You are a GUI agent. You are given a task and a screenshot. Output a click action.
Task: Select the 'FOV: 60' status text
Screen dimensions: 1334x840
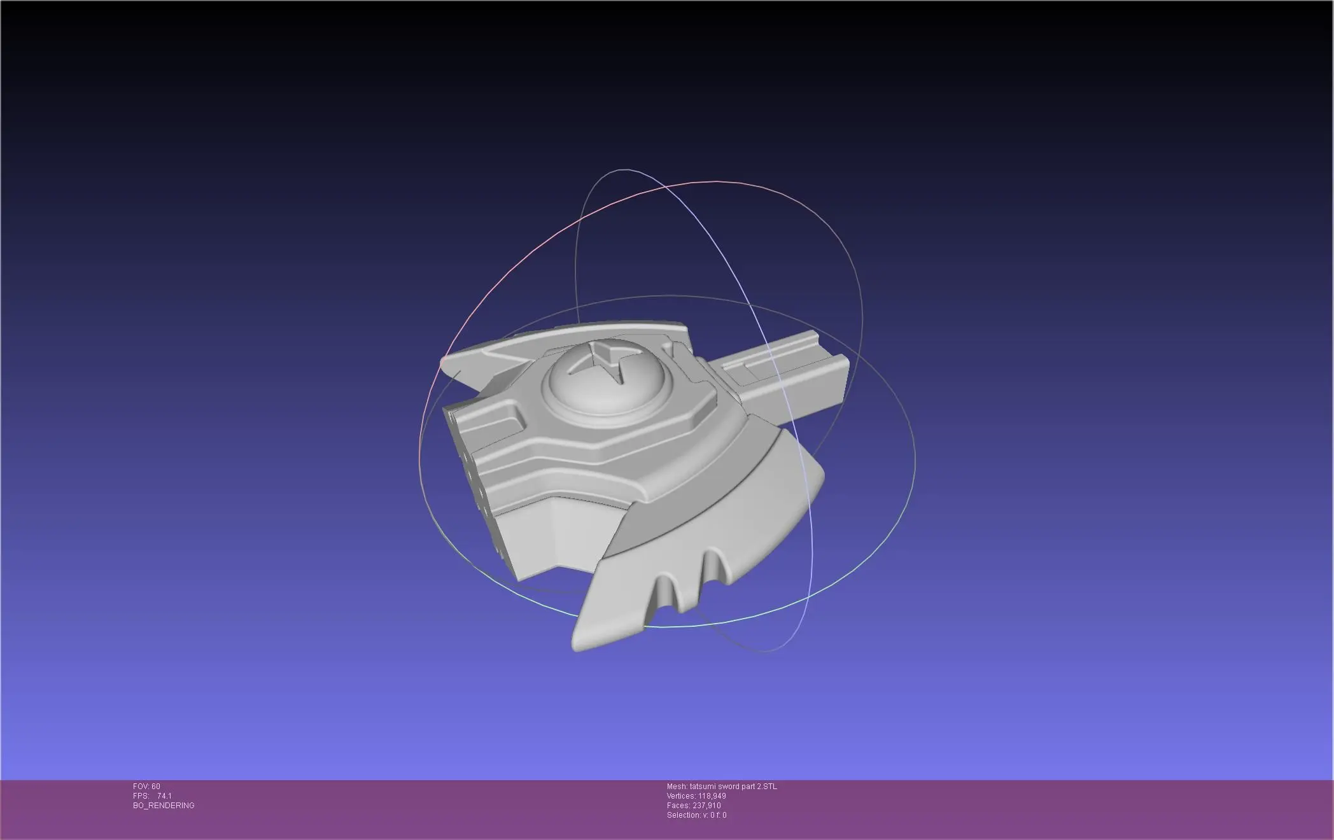click(x=146, y=787)
